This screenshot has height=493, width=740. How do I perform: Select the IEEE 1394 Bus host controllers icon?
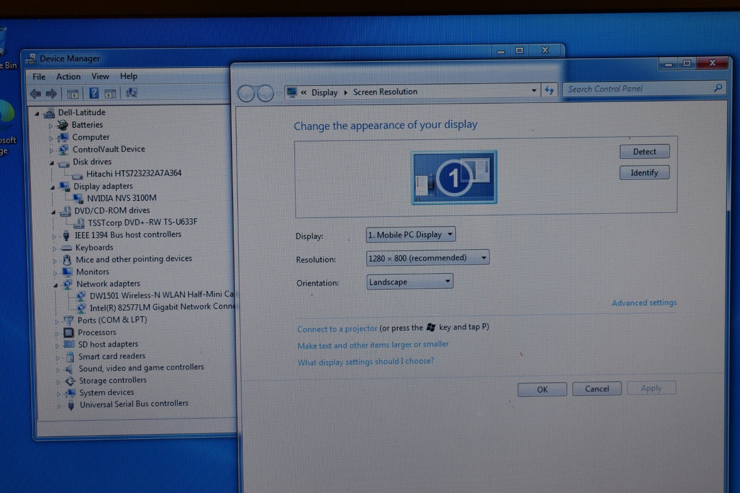pos(66,236)
